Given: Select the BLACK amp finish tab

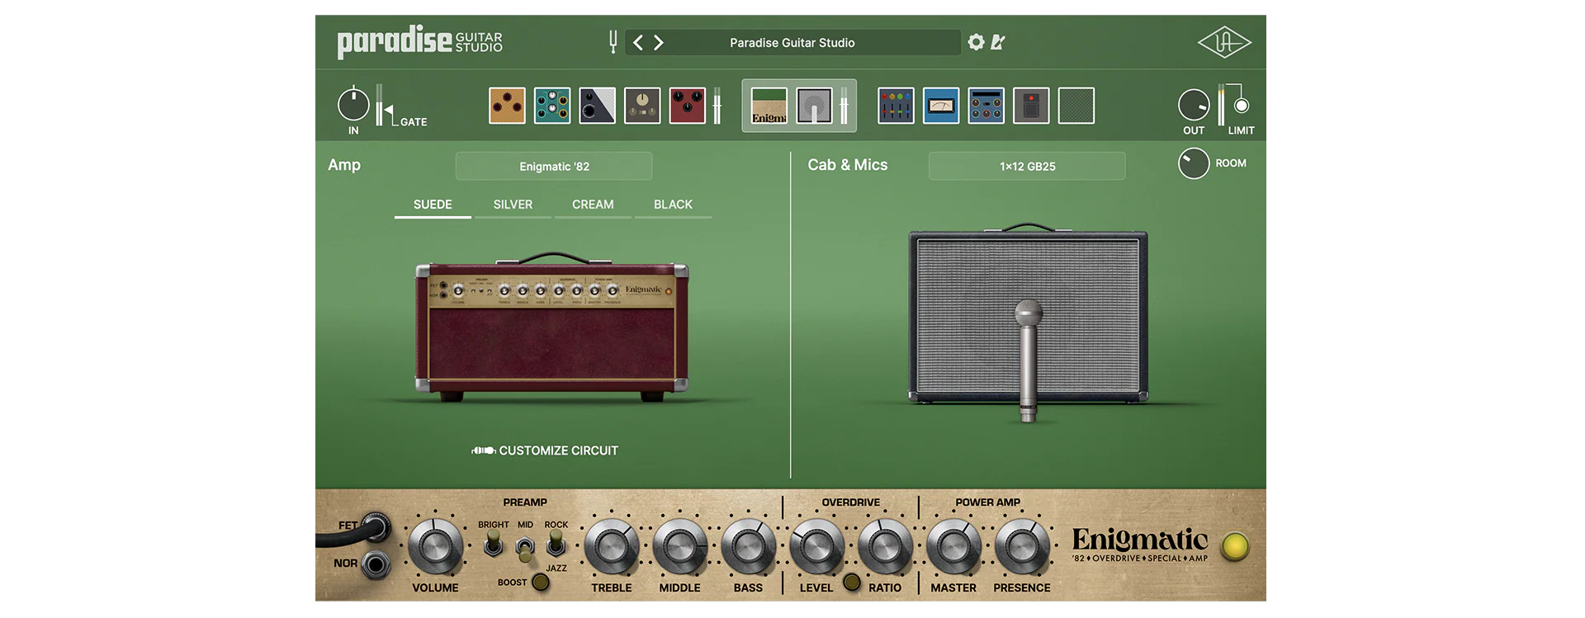Looking at the screenshot, I should pyautogui.click(x=673, y=205).
